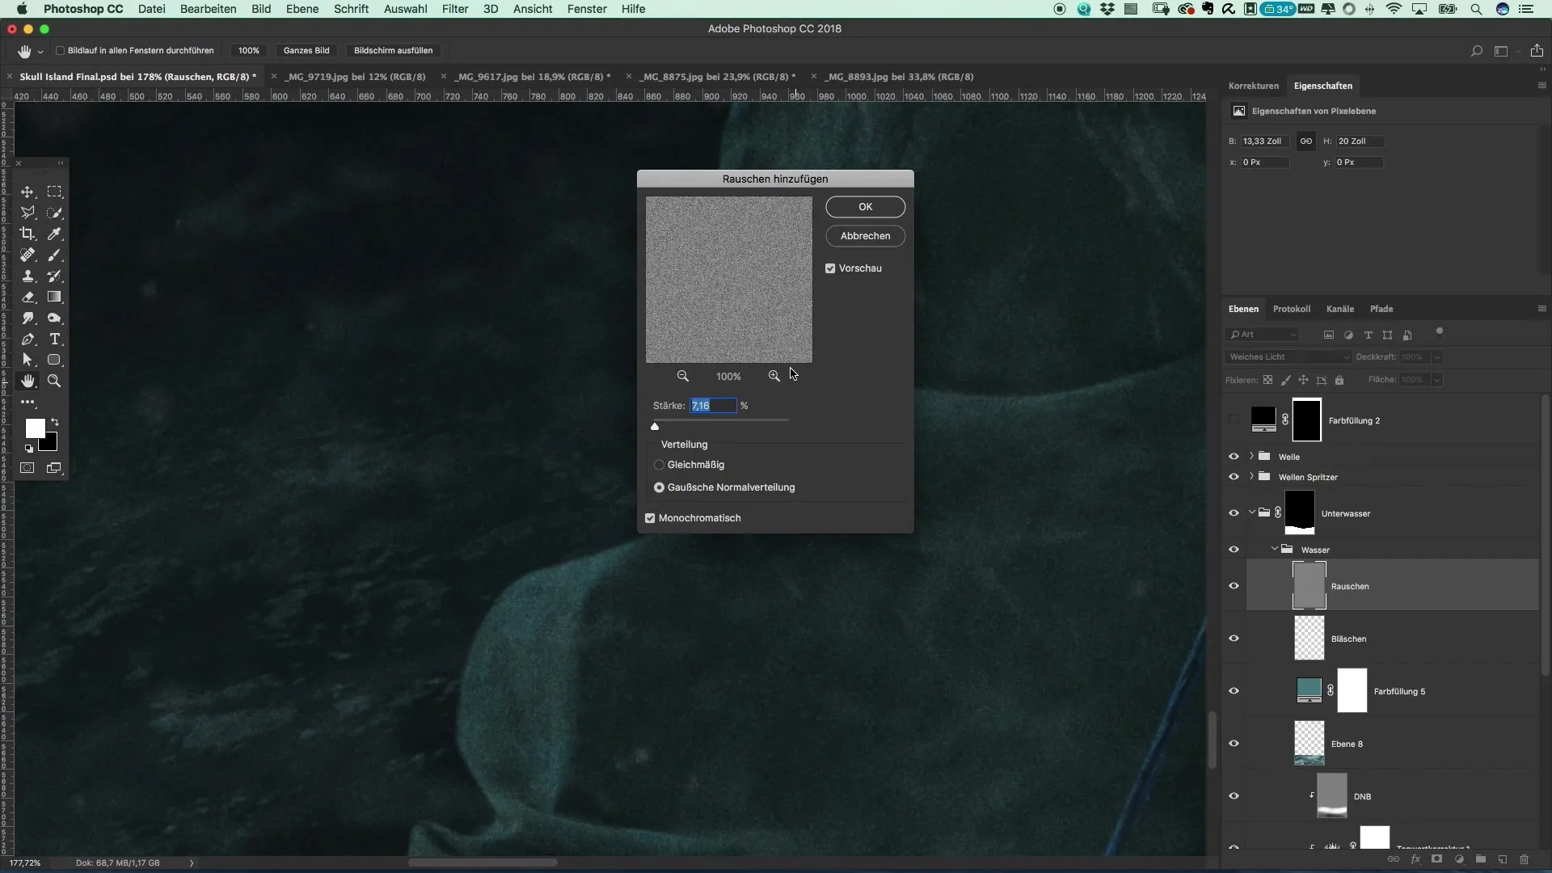The width and height of the screenshot is (1552, 873).
Task: Hide the Rauschen layer
Action: pos(1234,586)
